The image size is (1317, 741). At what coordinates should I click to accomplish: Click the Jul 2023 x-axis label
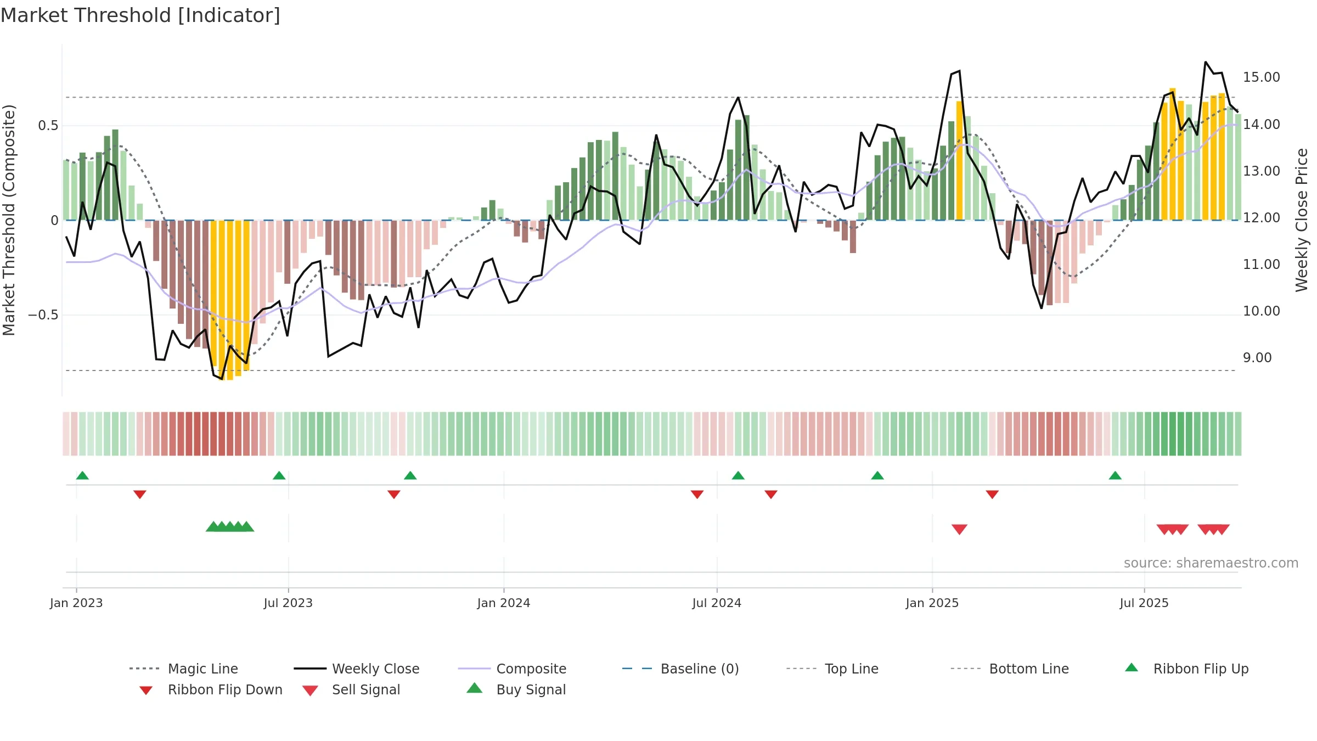click(x=288, y=603)
